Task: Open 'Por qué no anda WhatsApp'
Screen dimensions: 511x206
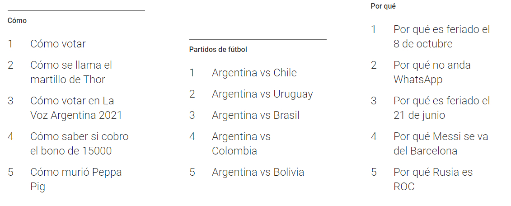Action: 432,72
